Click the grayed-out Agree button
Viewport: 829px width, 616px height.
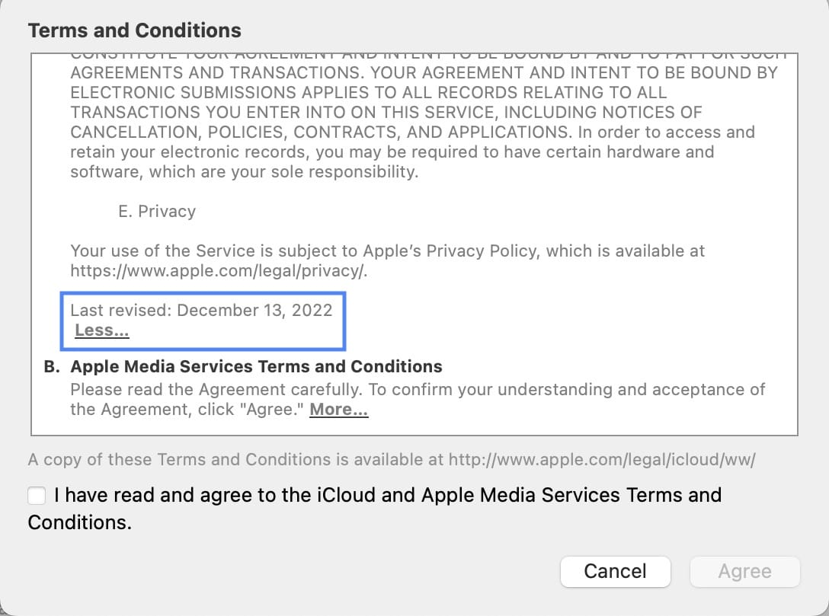[x=744, y=572]
